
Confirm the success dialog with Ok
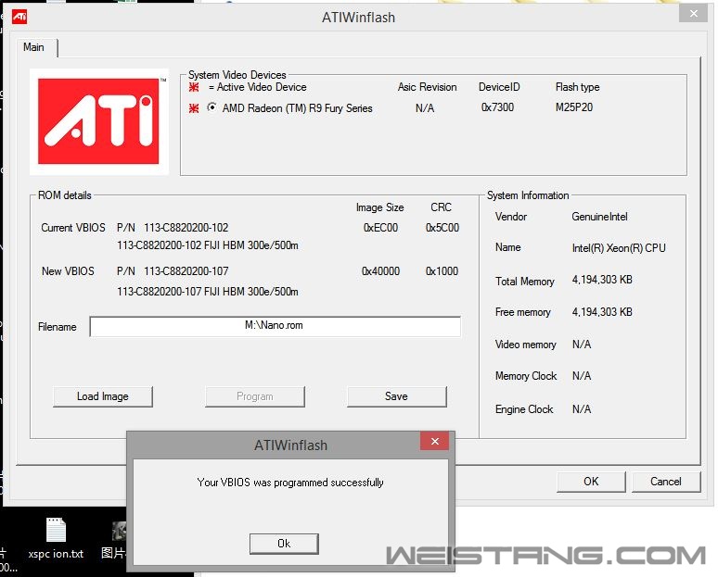click(284, 544)
